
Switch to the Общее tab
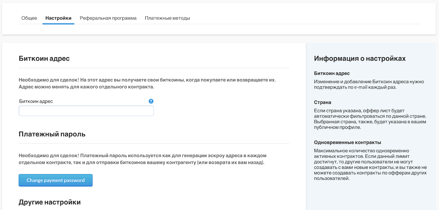pos(29,18)
